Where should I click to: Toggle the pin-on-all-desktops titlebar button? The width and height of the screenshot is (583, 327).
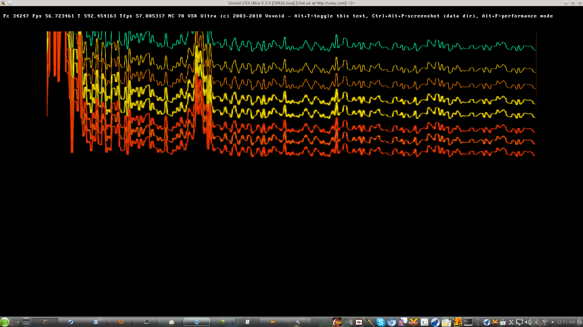click(x=10, y=3)
